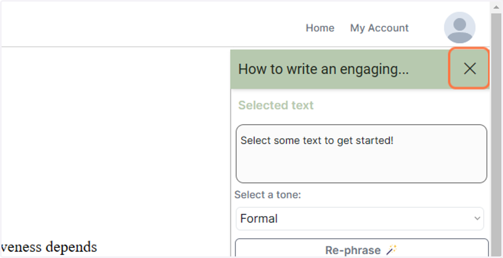Click the Re-phrase button

(x=362, y=248)
